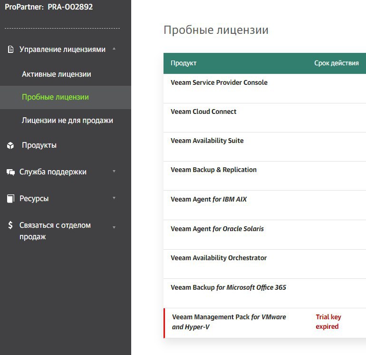Open Активные лицензии submenu item

click(57, 74)
